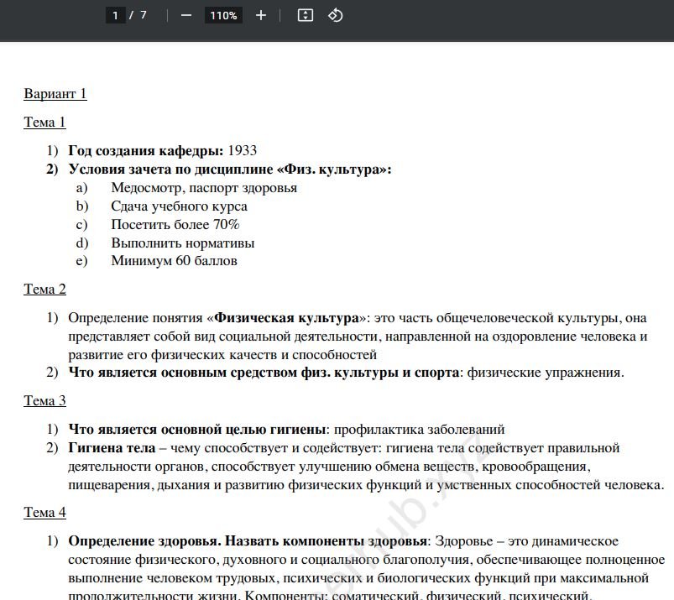Click list item "Выполнить нормативы"
This screenshot has height=600, width=674.
[x=182, y=243]
